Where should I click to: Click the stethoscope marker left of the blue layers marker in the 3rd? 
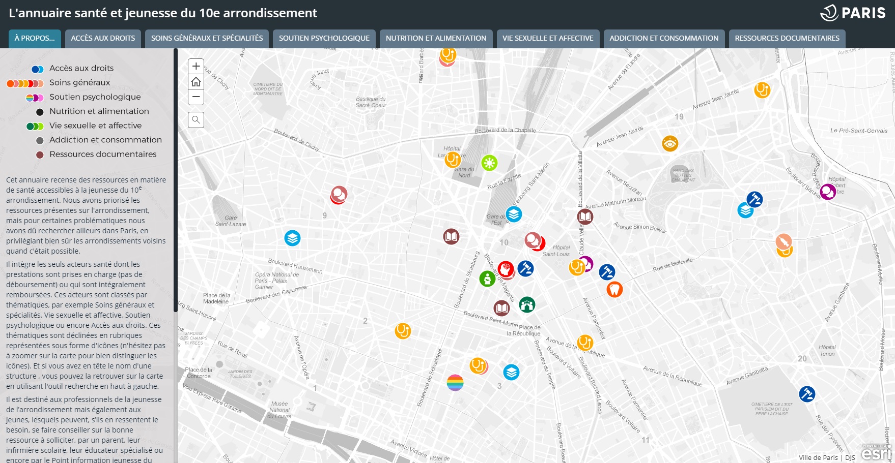(x=478, y=365)
